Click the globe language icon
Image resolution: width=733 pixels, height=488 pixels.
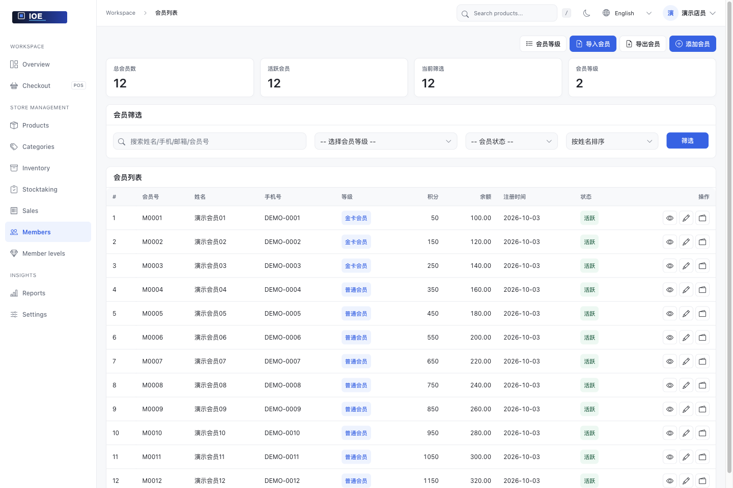pyautogui.click(x=606, y=13)
